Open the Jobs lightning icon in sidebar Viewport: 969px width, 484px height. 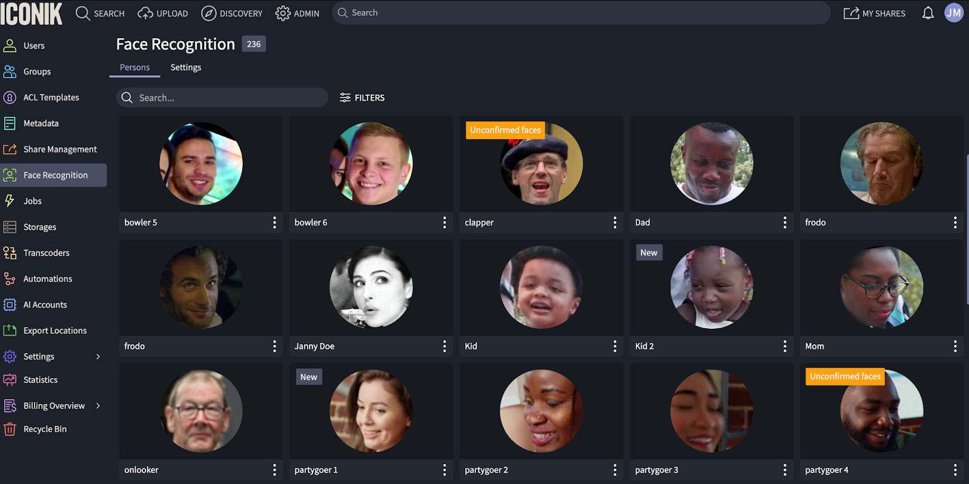10,201
